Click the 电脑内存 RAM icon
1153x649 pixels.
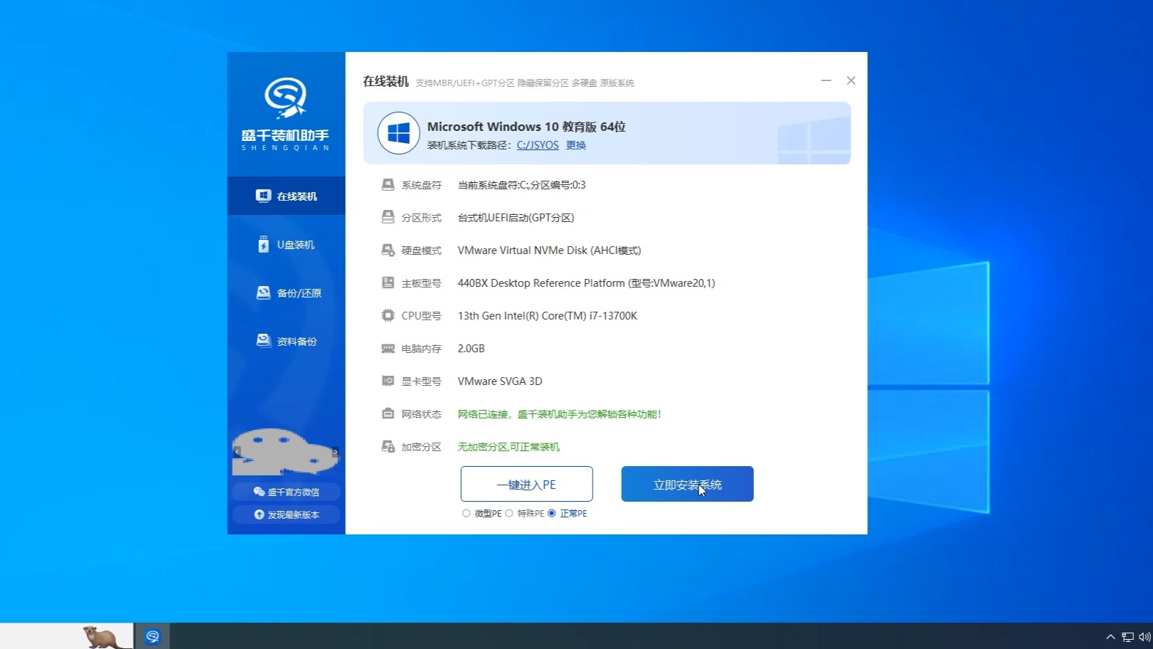pyautogui.click(x=388, y=349)
